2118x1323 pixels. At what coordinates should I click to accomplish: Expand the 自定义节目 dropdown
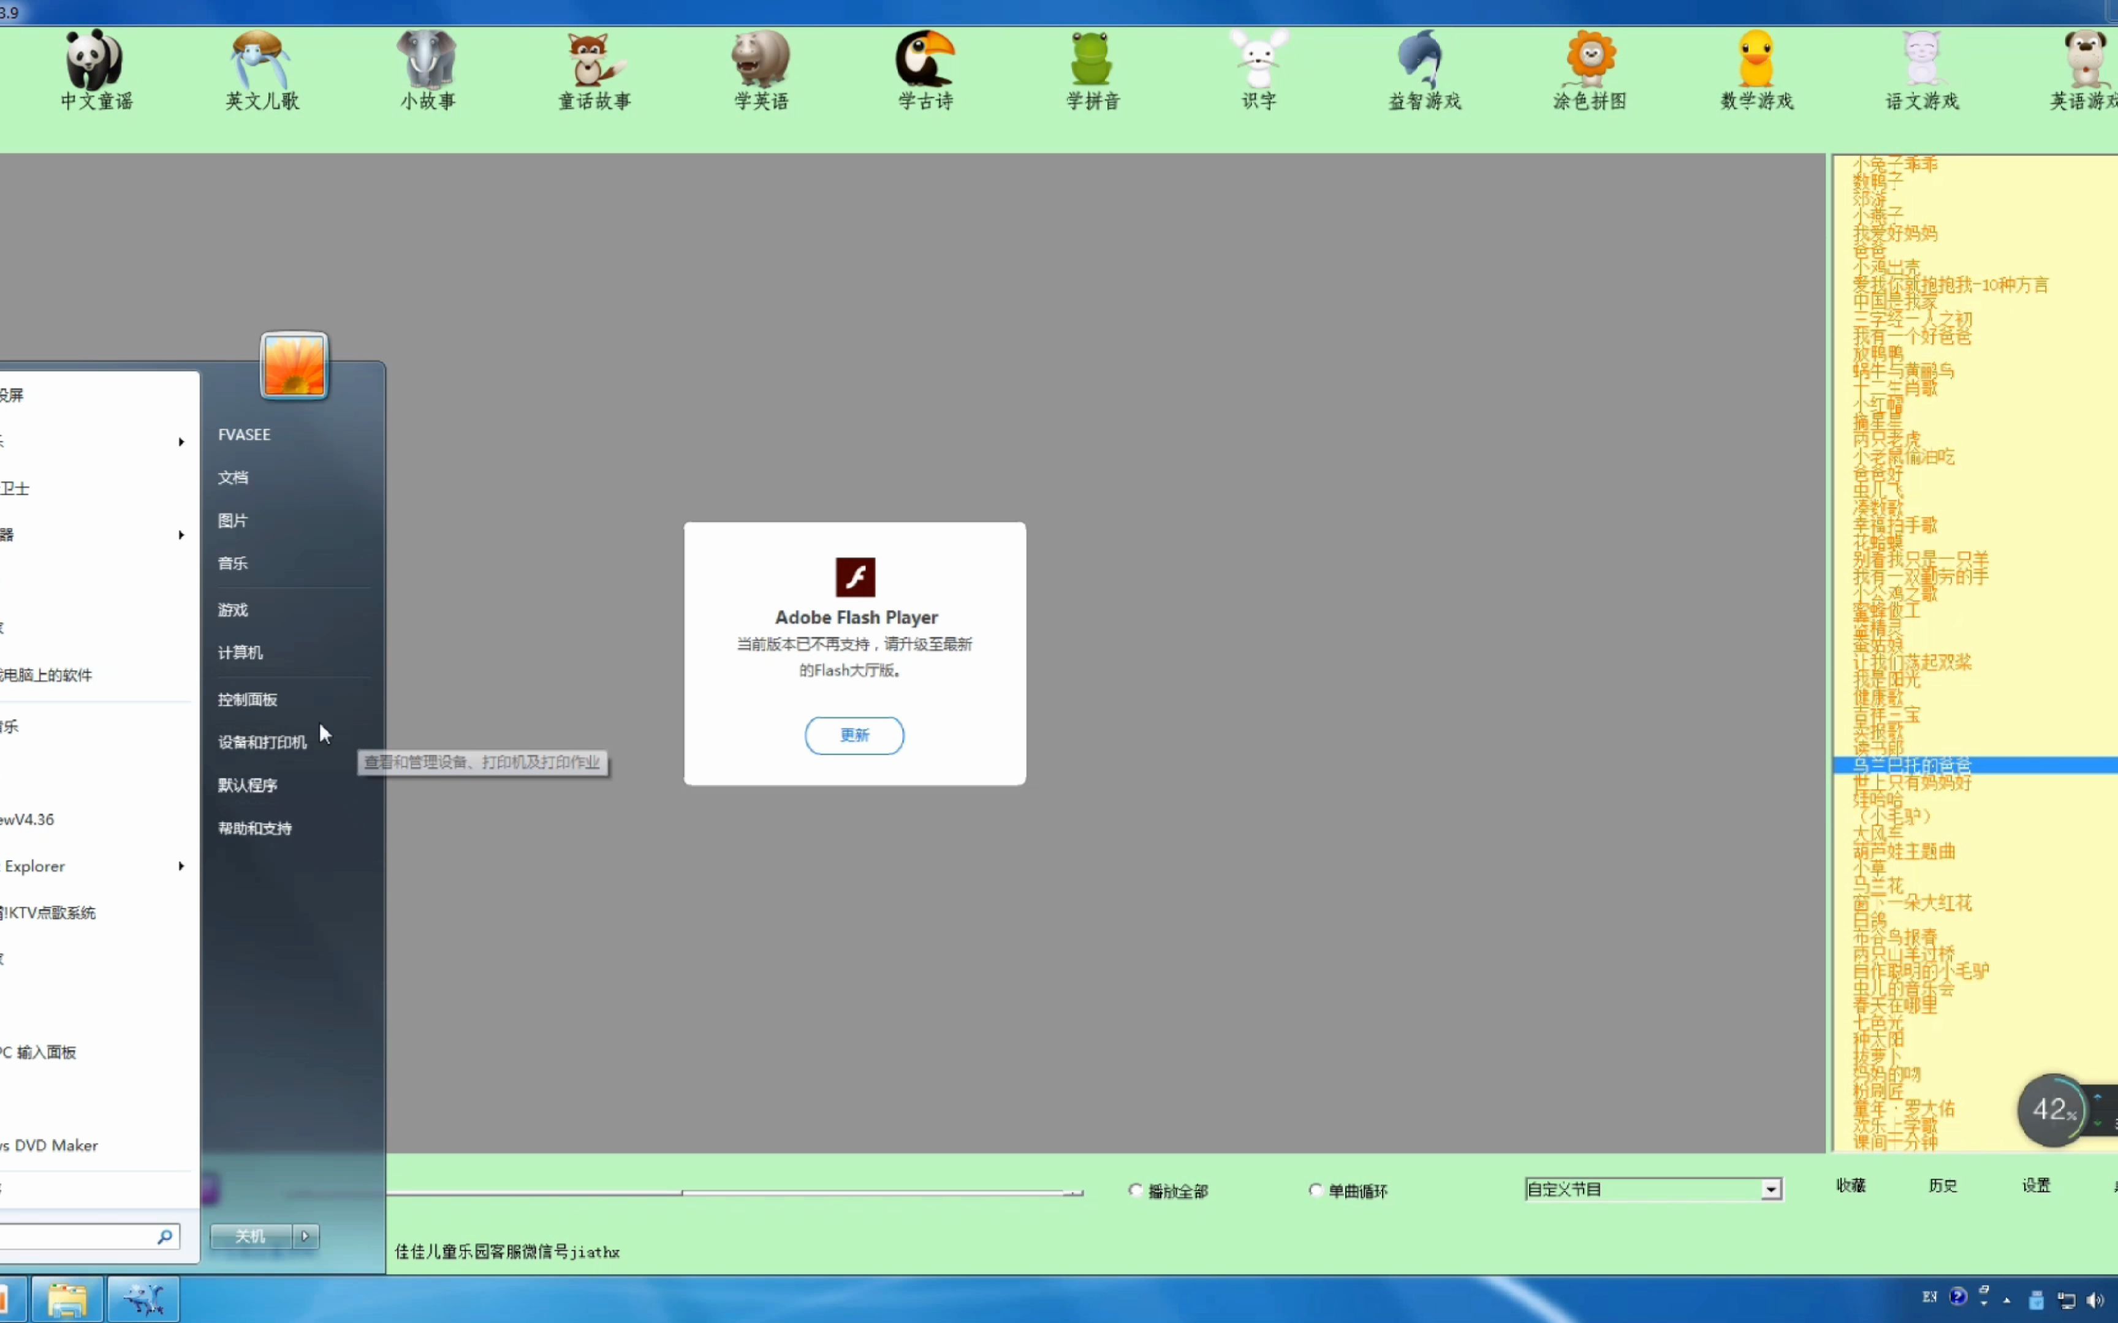1771,1189
